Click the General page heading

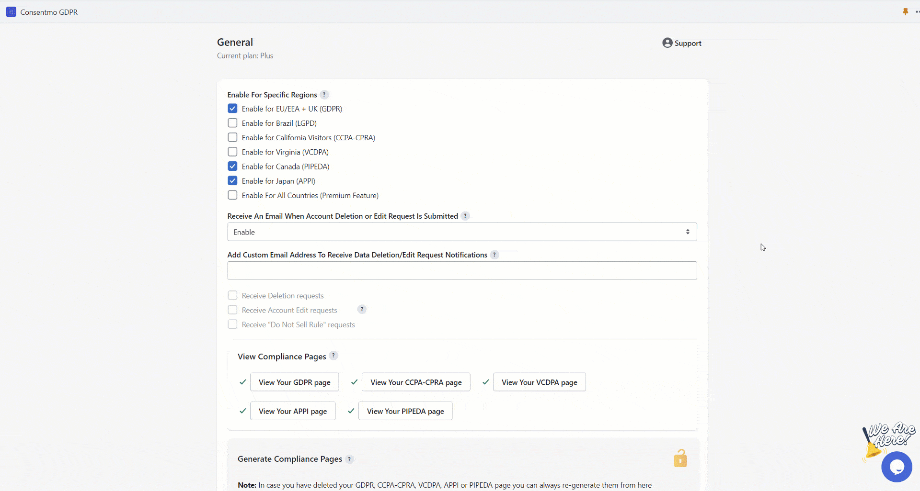tap(235, 42)
